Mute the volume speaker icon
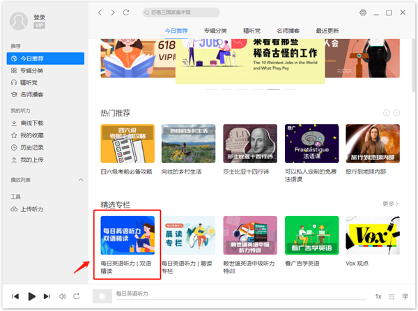 tap(61, 296)
